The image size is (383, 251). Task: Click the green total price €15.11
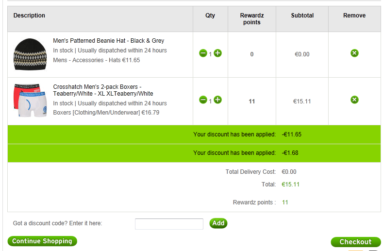(x=290, y=184)
